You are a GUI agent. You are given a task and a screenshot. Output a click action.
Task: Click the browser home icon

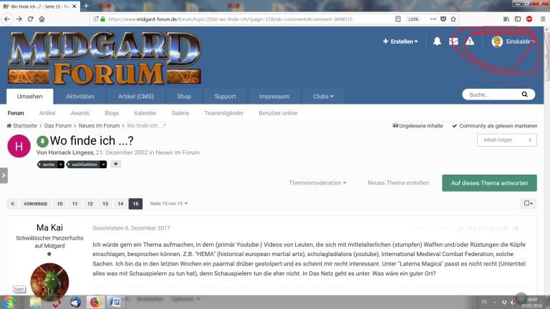pyautogui.click(x=42, y=19)
